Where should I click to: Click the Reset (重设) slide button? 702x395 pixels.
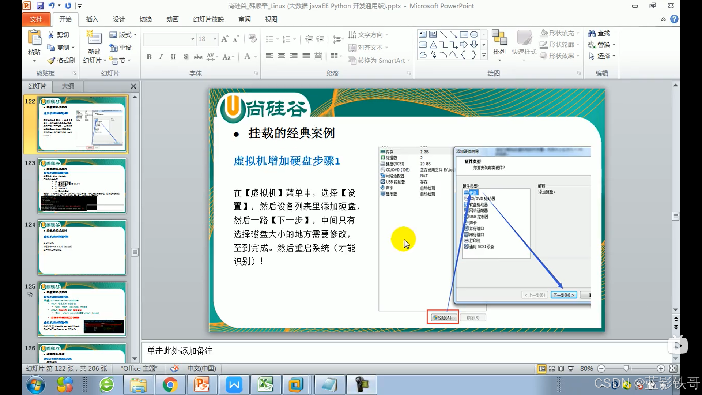click(121, 48)
